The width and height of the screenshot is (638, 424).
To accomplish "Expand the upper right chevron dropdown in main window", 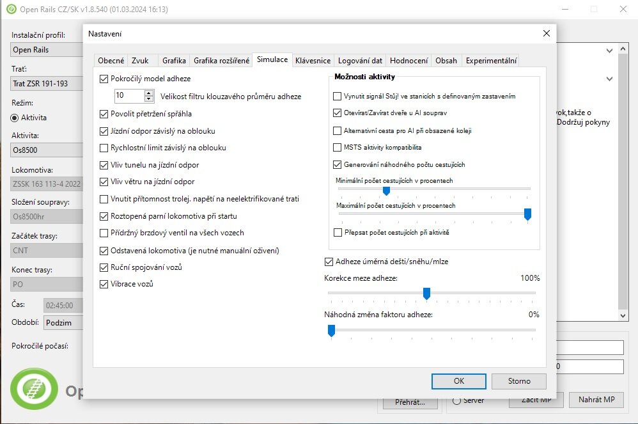I will coord(609,51).
